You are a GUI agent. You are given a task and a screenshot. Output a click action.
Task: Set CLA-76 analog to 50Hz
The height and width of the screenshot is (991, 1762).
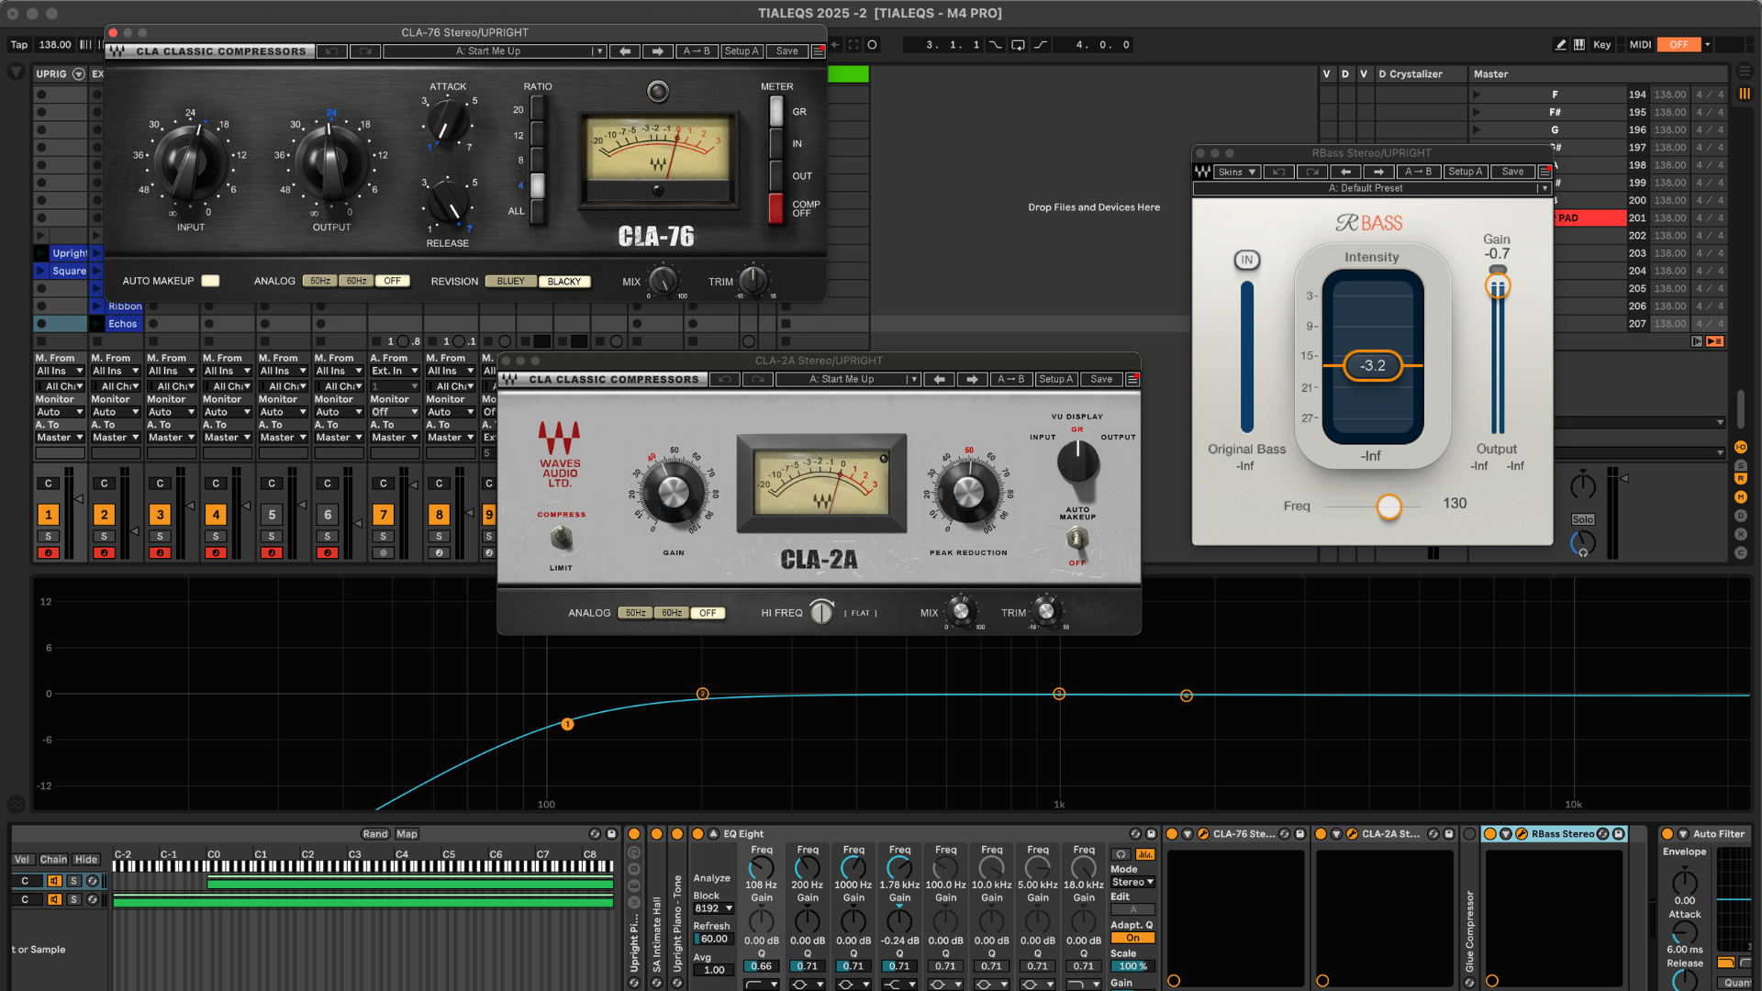click(x=320, y=281)
